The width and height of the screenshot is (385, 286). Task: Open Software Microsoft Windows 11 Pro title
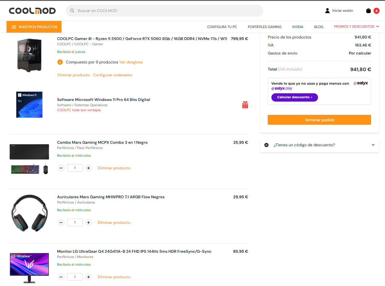pyautogui.click(x=103, y=100)
